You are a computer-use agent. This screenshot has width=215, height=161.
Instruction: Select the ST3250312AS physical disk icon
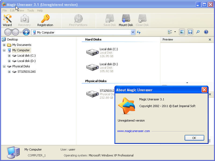92,94
